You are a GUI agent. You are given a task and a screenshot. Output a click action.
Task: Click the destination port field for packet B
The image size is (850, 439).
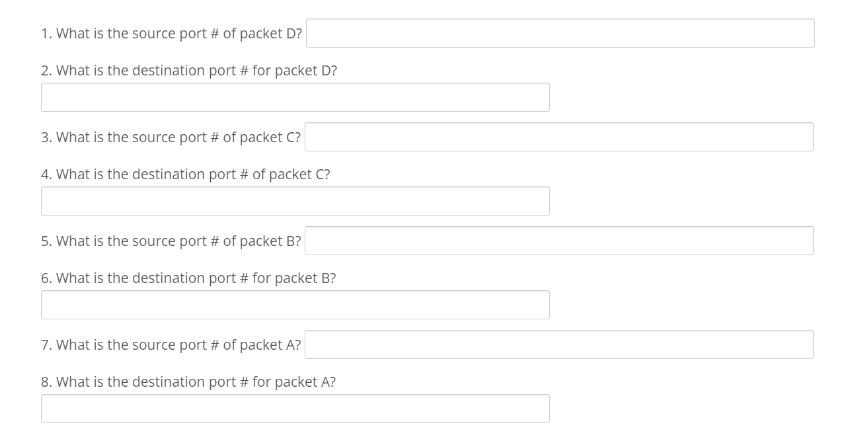[x=295, y=304]
